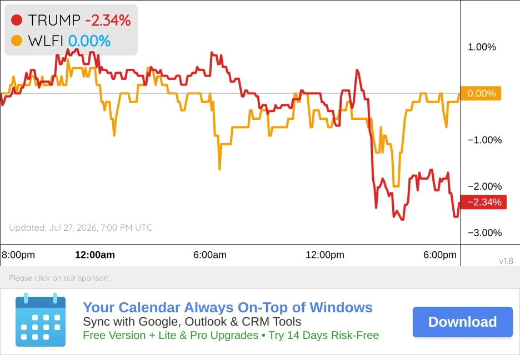Select the WLFI legend label
This screenshot has height=355, width=520.
coord(46,41)
